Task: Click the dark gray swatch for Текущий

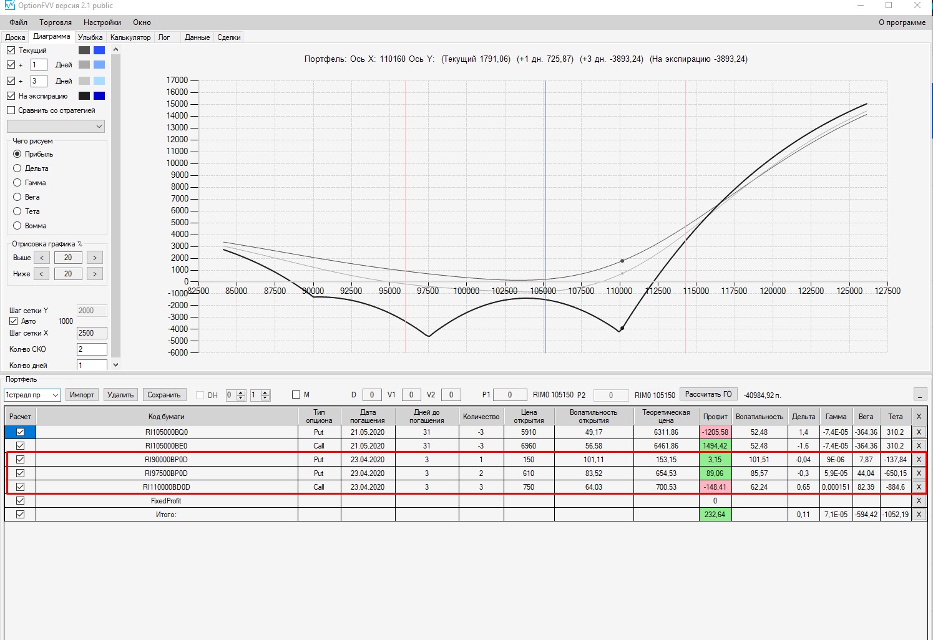Action: pyautogui.click(x=84, y=50)
